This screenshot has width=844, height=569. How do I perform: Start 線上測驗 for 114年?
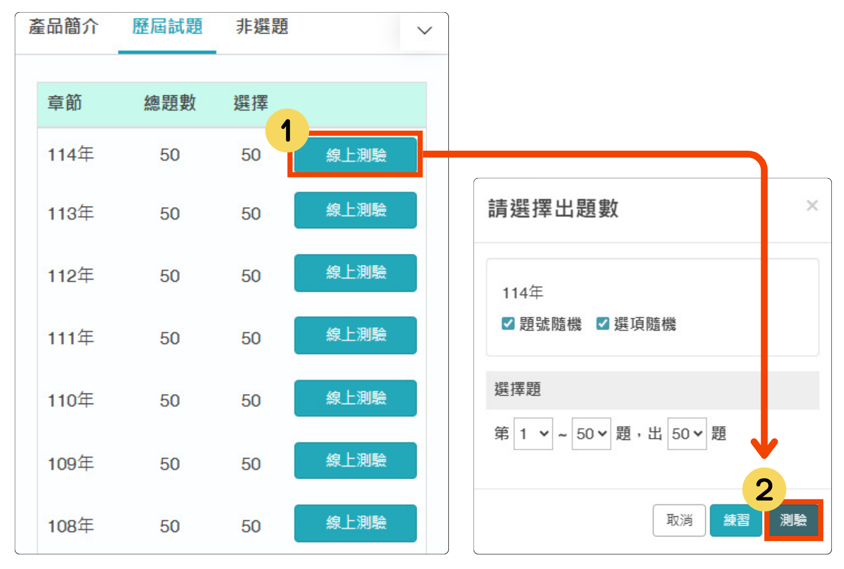(356, 155)
